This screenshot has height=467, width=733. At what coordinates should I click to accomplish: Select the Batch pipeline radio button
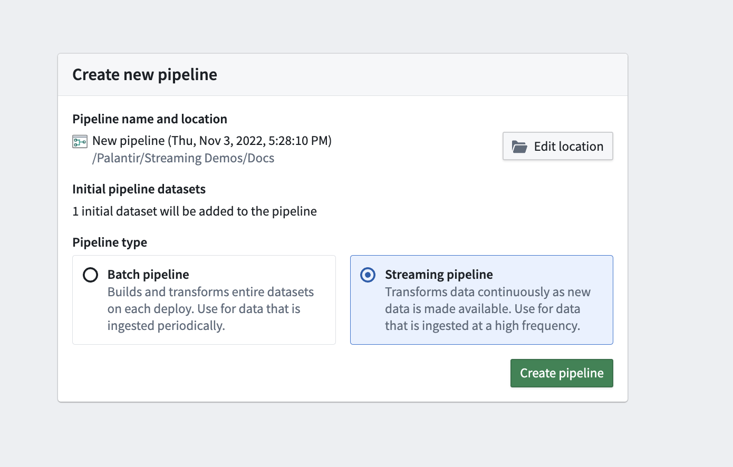pyautogui.click(x=90, y=275)
